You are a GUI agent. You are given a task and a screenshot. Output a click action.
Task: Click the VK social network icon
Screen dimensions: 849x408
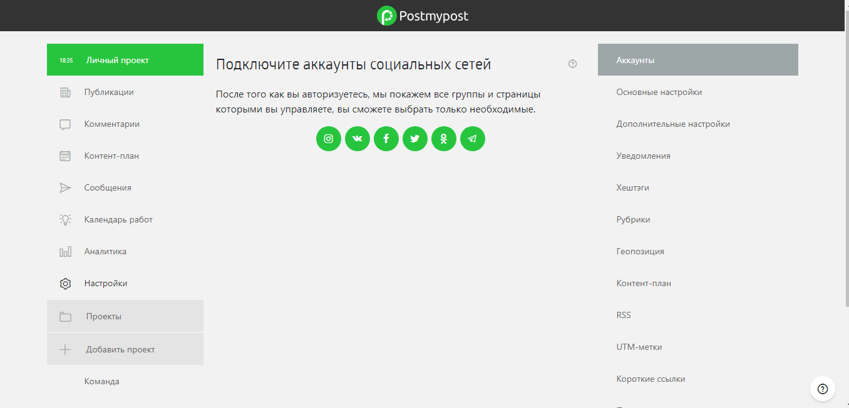358,139
